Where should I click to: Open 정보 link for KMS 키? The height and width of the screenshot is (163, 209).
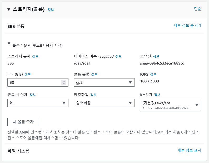[x=157, y=95]
